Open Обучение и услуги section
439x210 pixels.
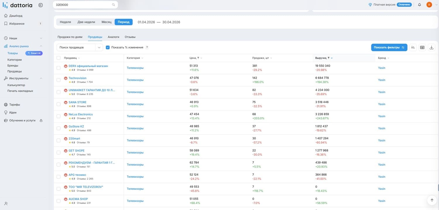coord(22,121)
